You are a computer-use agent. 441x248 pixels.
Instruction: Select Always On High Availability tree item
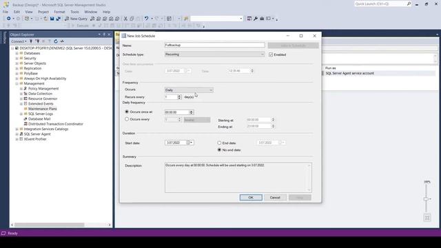(45, 79)
